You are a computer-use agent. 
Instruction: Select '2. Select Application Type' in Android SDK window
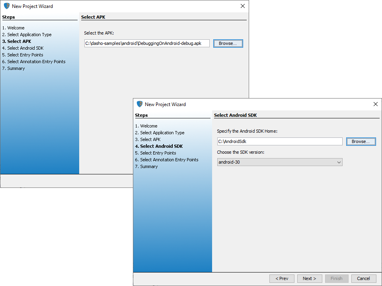coord(160,133)
